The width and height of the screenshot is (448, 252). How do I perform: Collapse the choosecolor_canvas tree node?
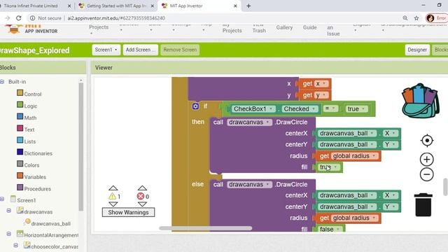(x=15, y=245)
